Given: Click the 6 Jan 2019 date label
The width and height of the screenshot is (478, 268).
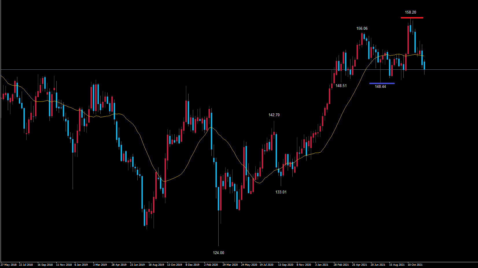Looking at the screenshot, I should click(81, 265).
